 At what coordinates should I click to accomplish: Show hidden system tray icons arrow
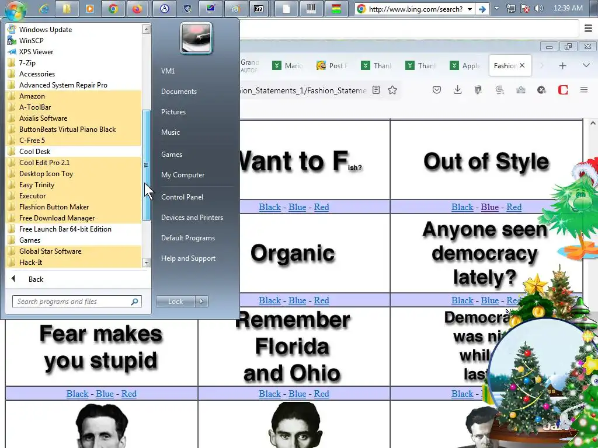[496, 8]
